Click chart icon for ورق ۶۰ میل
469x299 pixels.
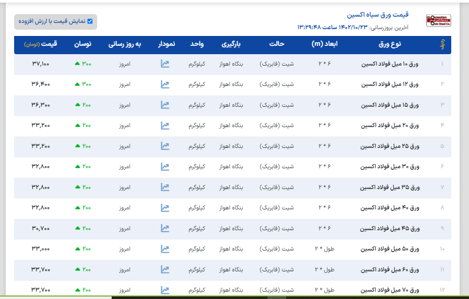point(165,269)
